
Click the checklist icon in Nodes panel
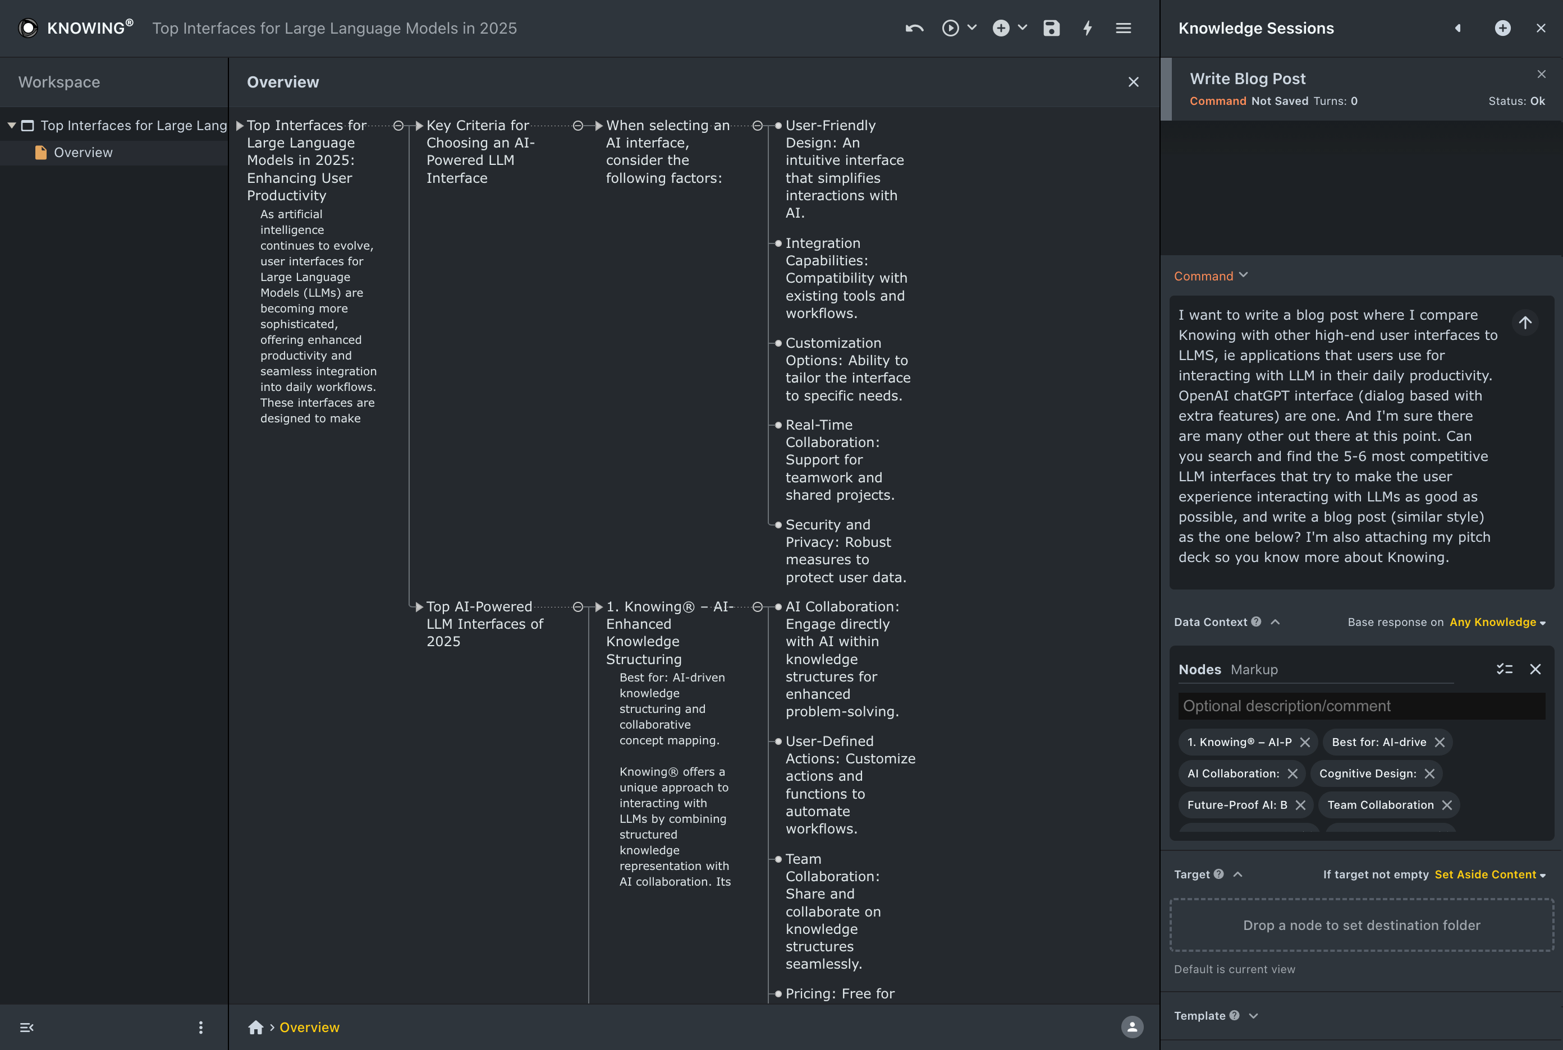[x=1504, y=669]
